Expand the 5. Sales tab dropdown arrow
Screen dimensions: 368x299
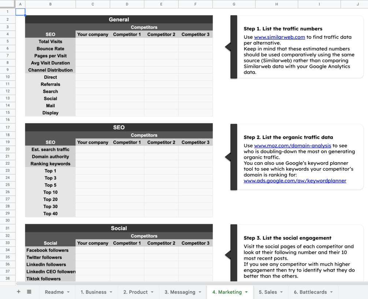tap(281, 292)
